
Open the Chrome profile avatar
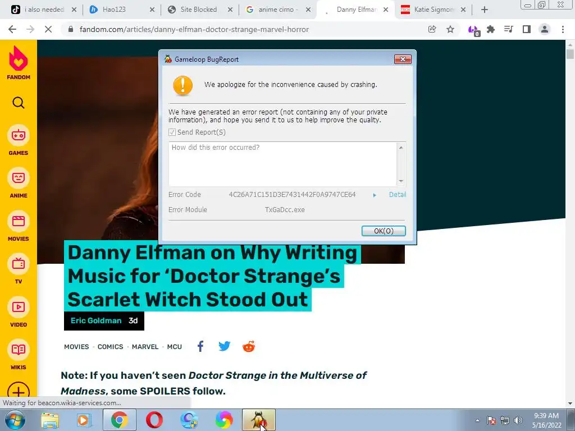click(545, 29)
